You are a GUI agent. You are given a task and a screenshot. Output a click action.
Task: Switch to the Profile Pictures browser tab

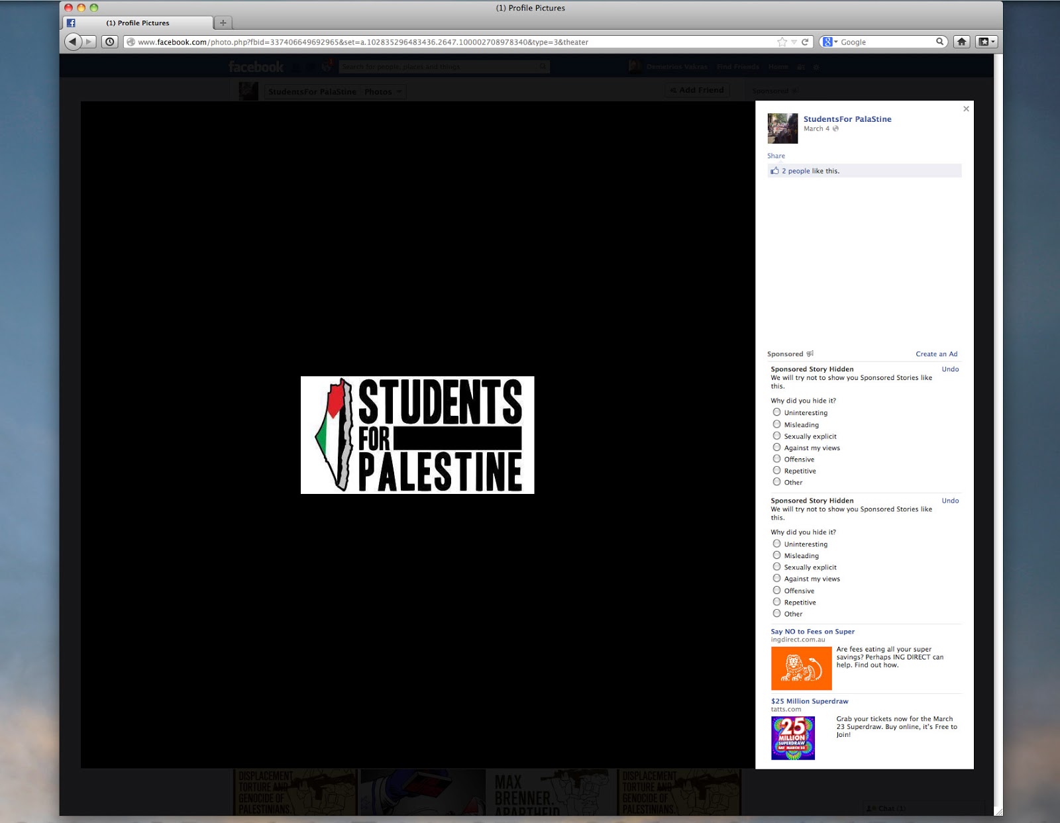pyautogui.click(x=138, y=23)
